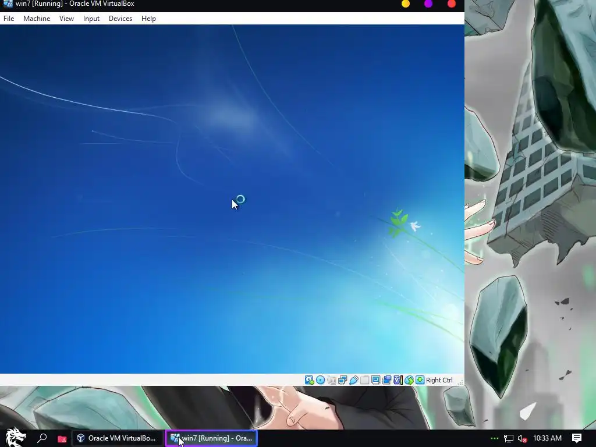Open the Machine menu
This screenshot has width=596, height=447.
(x=37, y=19)
